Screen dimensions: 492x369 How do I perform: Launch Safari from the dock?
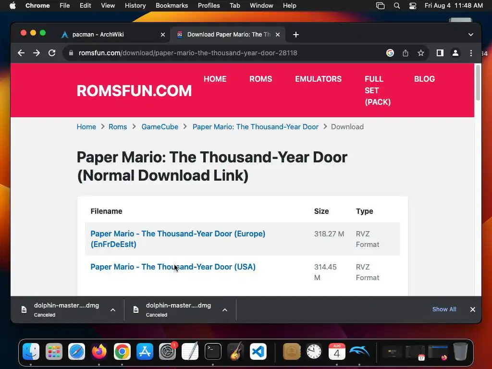pyautogui.click(x=76, y=351)
